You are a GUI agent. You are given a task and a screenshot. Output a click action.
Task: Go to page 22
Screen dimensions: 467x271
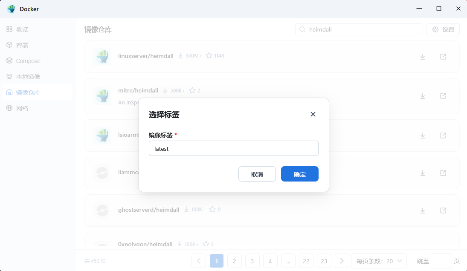(306, 261)
